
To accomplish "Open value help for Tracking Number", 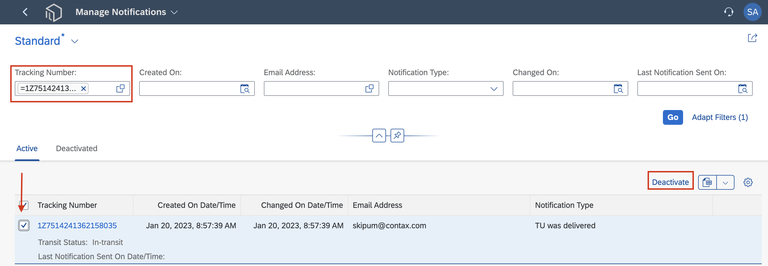I will pos(120,88).
